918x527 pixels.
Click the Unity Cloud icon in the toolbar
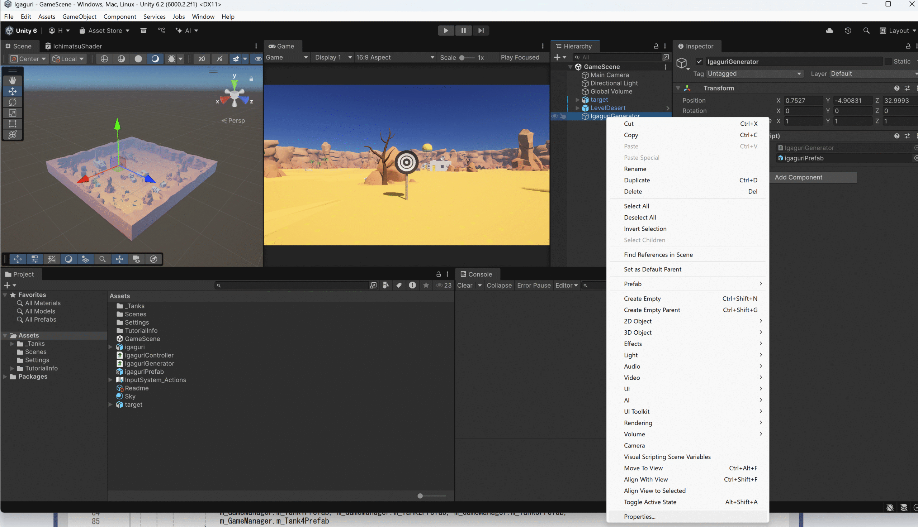pos(829,30)
